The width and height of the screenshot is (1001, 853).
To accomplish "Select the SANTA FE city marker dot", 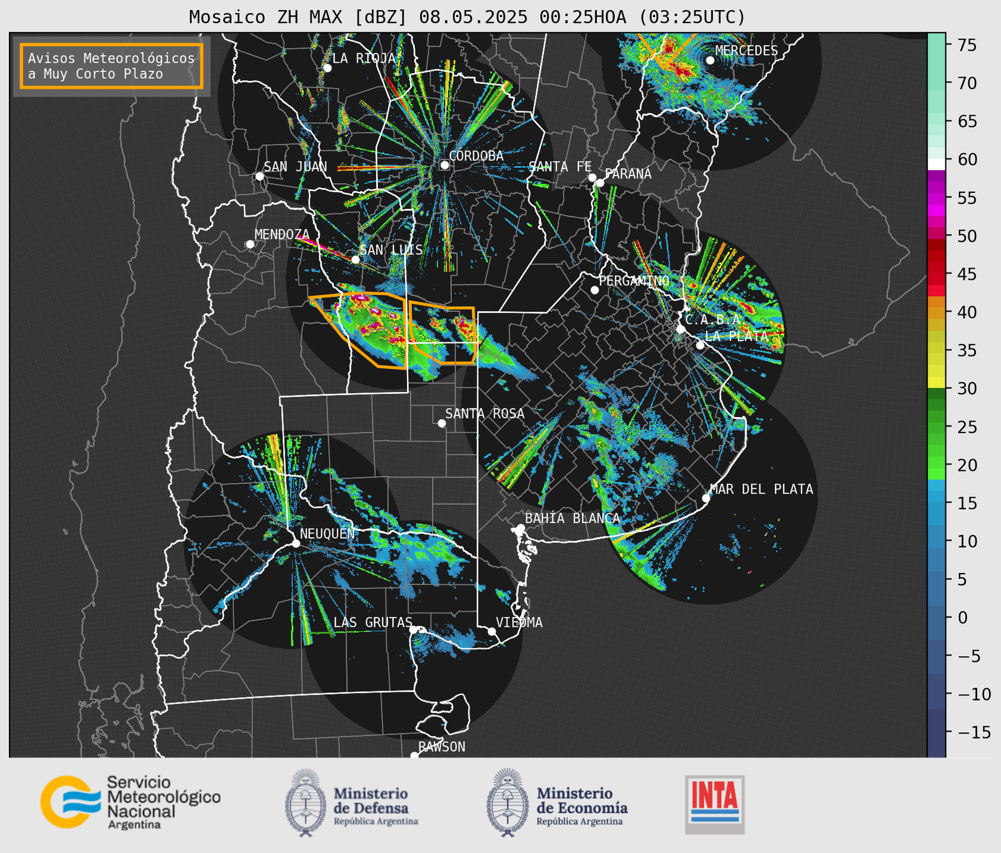I will (592, 177).
